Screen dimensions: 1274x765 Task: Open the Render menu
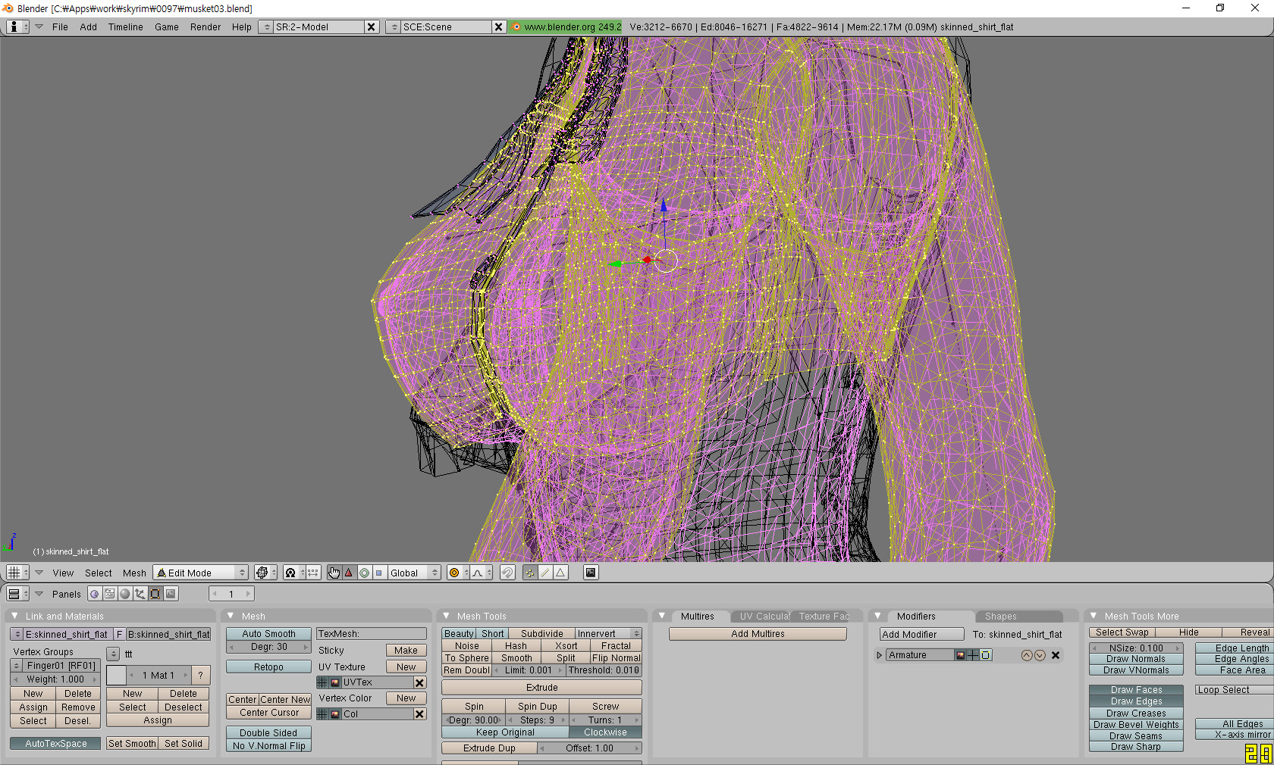click(x=206, y=27)
